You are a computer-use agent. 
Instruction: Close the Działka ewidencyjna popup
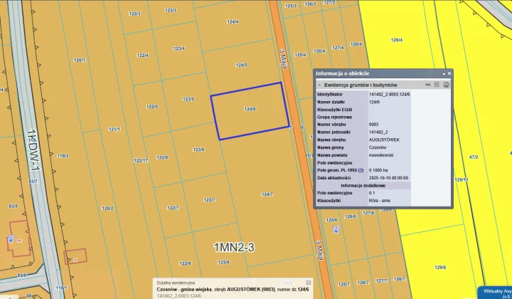pos(308,283)
